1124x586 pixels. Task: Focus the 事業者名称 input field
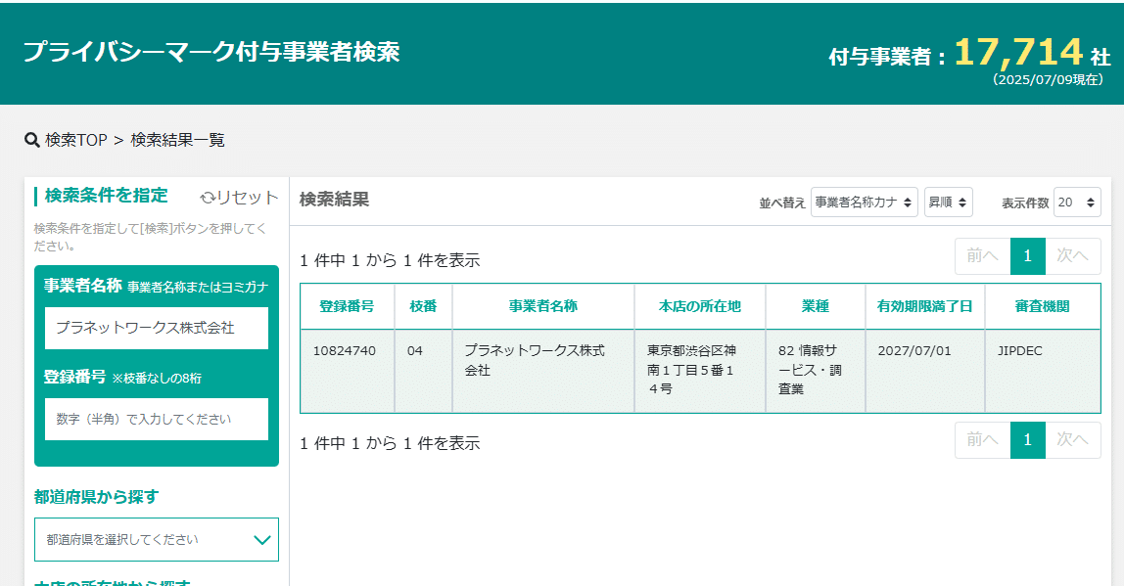click(157, 328)
